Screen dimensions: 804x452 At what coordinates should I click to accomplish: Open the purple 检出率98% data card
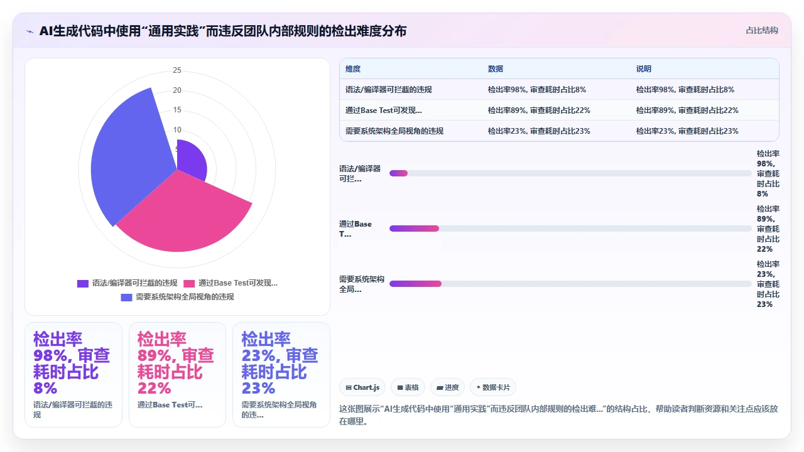[x=73, y=375]
